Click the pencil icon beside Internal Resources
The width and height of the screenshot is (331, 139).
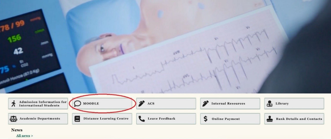[x=206, y=103]
